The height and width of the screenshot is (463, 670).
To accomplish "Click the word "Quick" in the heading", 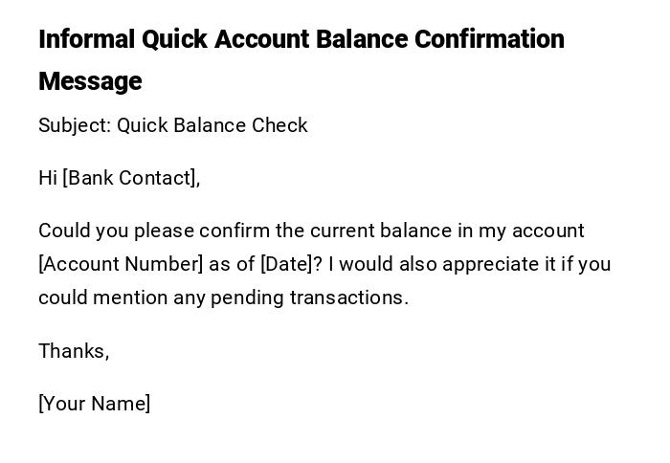I will pyautogui.click(x=175, y=39).
